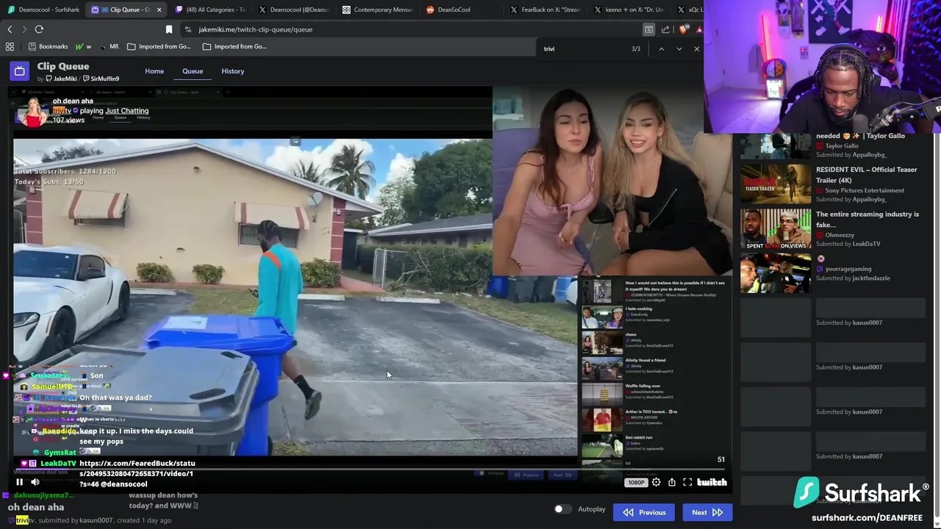941x529 pixels.
Task: Switch to Deansocool - Surfshark browser tab
Action: tap(43, 10)
